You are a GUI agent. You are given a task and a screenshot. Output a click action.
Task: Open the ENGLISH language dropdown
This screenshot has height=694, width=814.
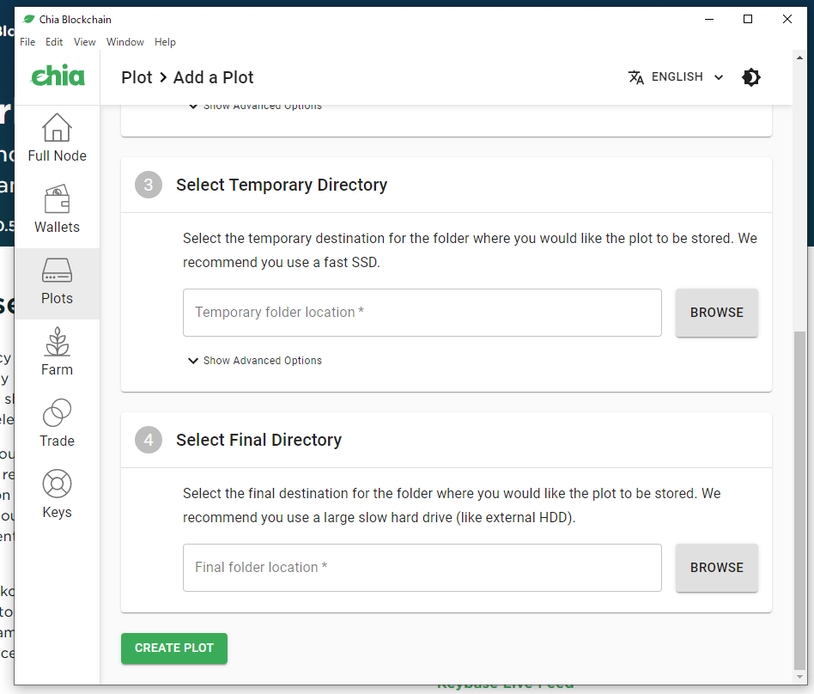[687, 77]
